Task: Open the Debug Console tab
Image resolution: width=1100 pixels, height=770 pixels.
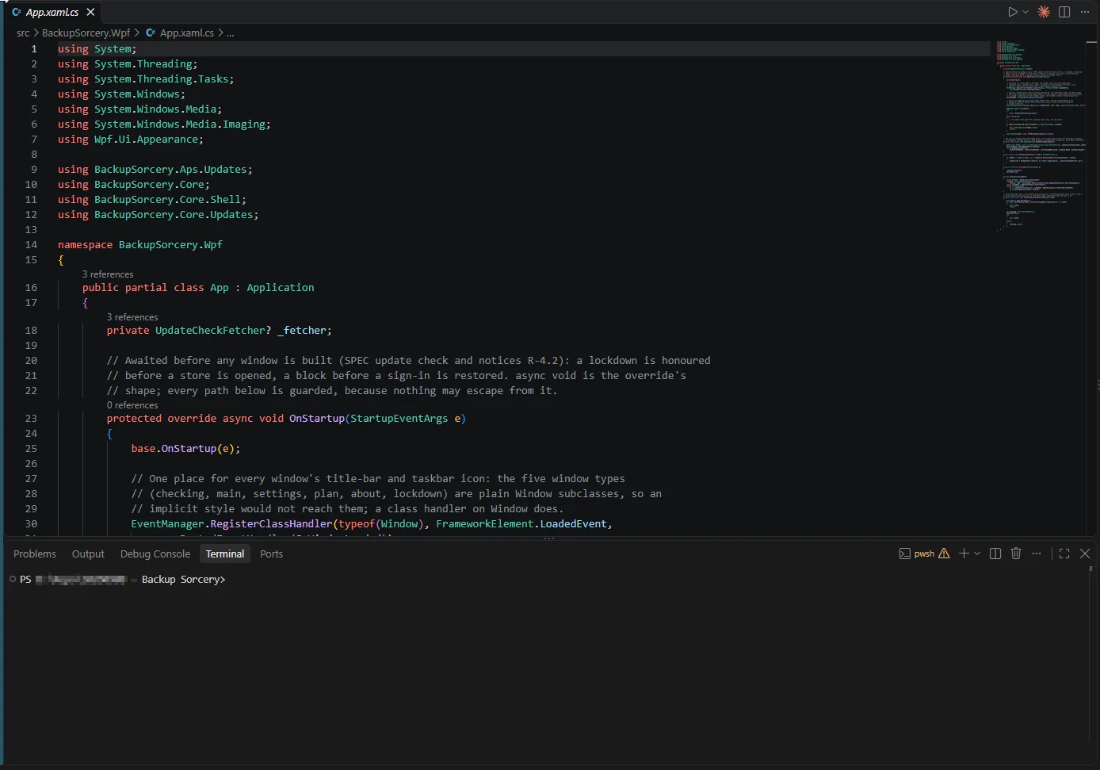Action: point(155,554)
